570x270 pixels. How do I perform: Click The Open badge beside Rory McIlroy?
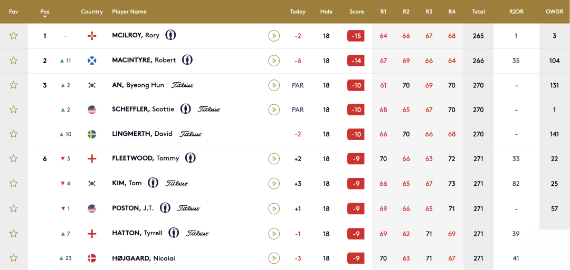(170, 35)
